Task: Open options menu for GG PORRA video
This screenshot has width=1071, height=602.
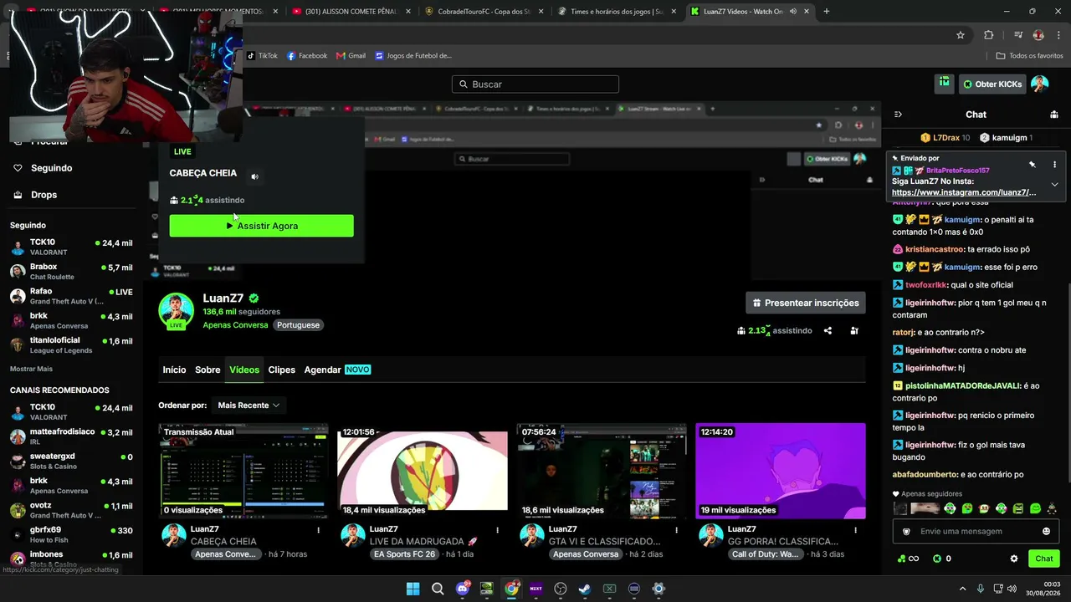Action: click(855, 530)
